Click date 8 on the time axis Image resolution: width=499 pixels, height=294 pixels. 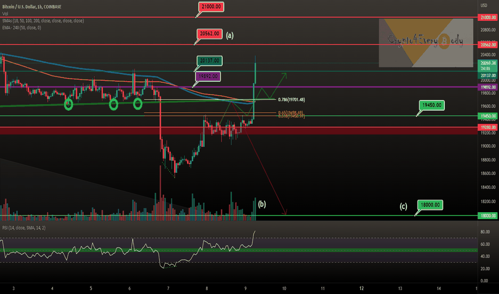click(207, 289)
